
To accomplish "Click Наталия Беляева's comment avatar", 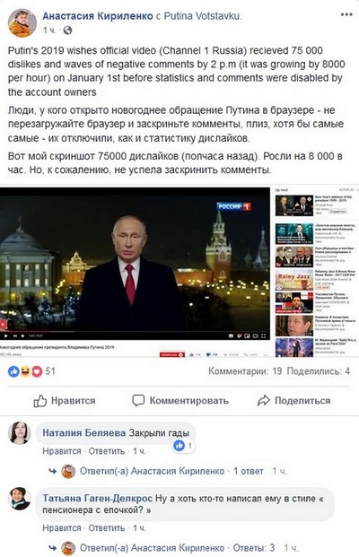I will tap(20, 433).
